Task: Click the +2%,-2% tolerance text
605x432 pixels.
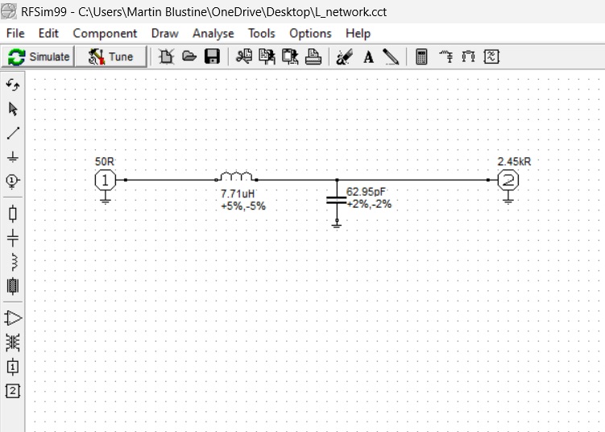Action: pyautogui.click(x=369, y=204)
